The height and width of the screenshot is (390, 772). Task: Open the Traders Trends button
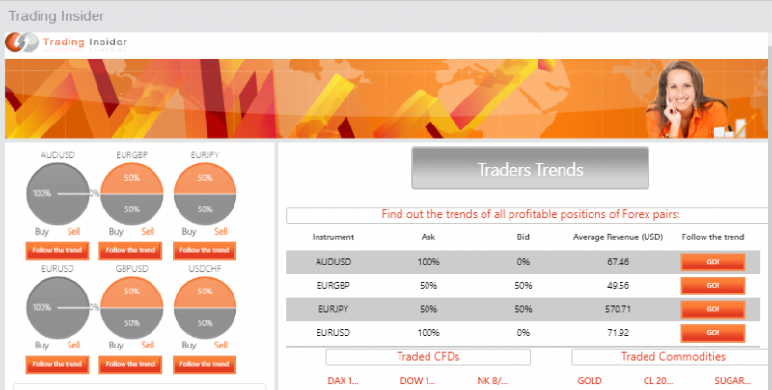coord(530,168)
